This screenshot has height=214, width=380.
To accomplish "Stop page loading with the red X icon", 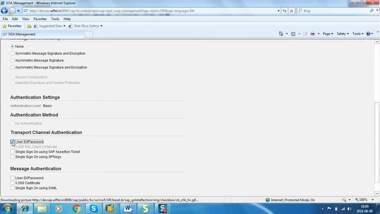I will pos(291,11).
